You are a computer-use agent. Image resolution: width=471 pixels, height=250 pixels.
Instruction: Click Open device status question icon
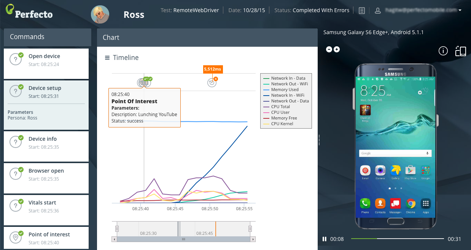pyautogui.click(x=15, y=60)
